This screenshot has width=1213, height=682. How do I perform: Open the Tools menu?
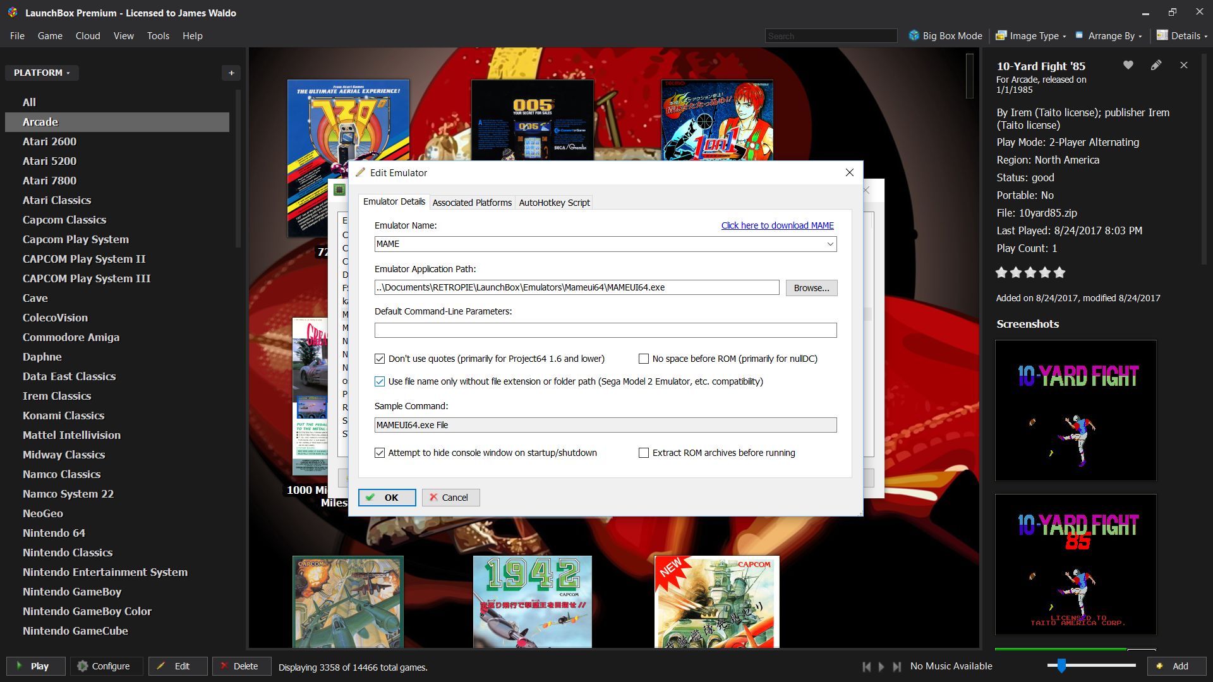tap(158, 36)
